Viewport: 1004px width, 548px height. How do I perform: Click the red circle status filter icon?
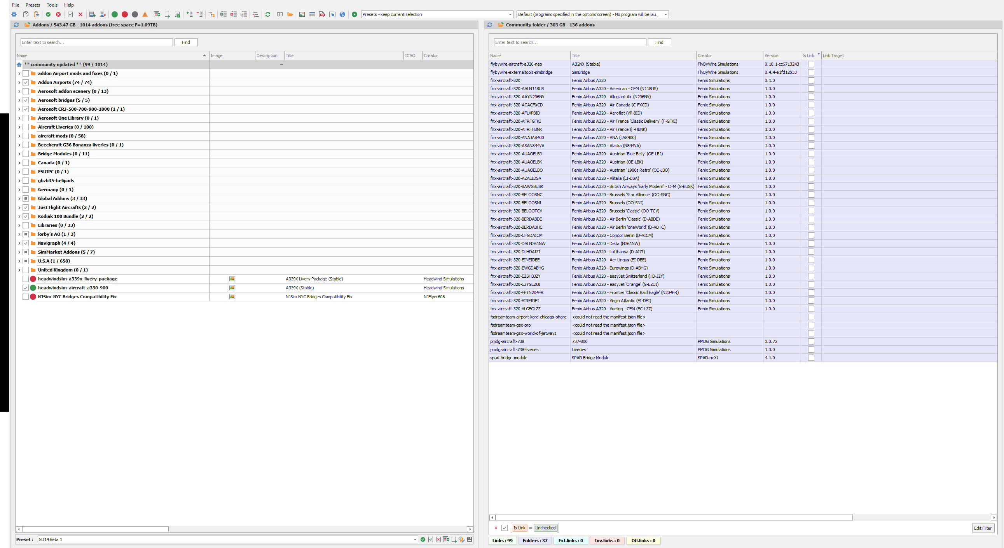point(125,14)
